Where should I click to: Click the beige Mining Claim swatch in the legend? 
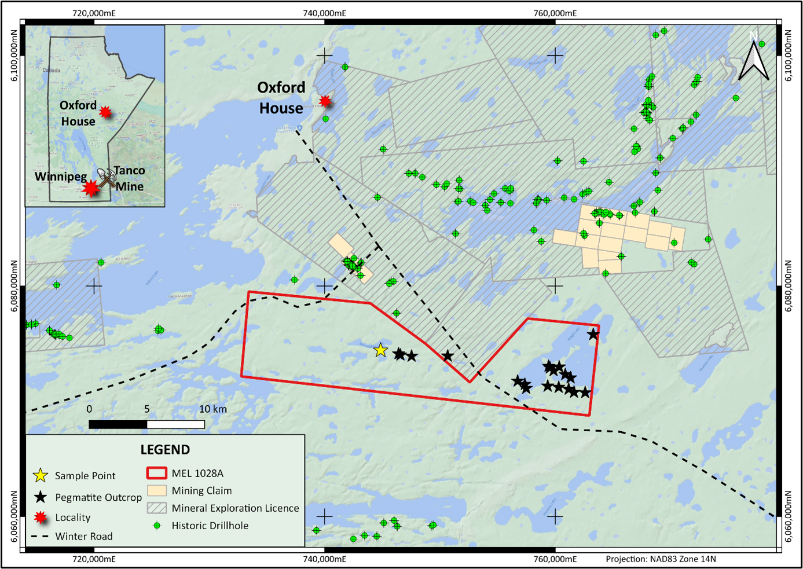point(157,490)
